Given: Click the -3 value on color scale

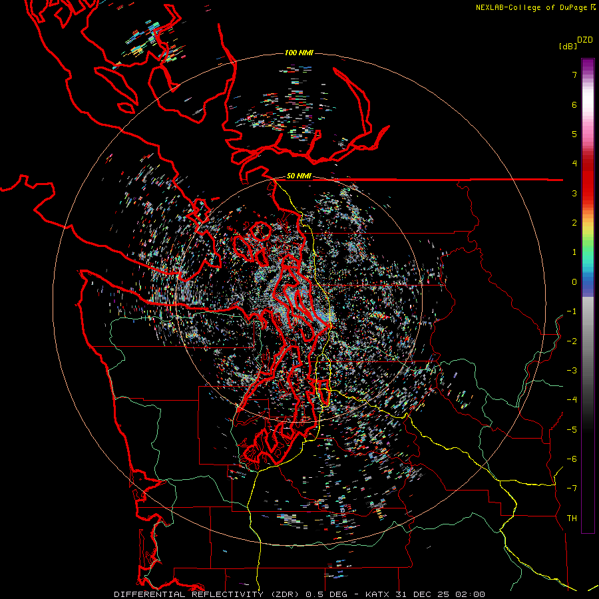Looking at the screenshot, I should 572,371.
